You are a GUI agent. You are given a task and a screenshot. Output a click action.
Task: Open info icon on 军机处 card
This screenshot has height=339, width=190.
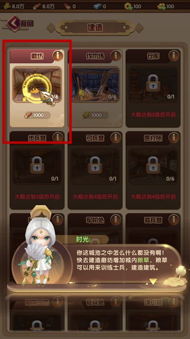click(x=116, y=220)
